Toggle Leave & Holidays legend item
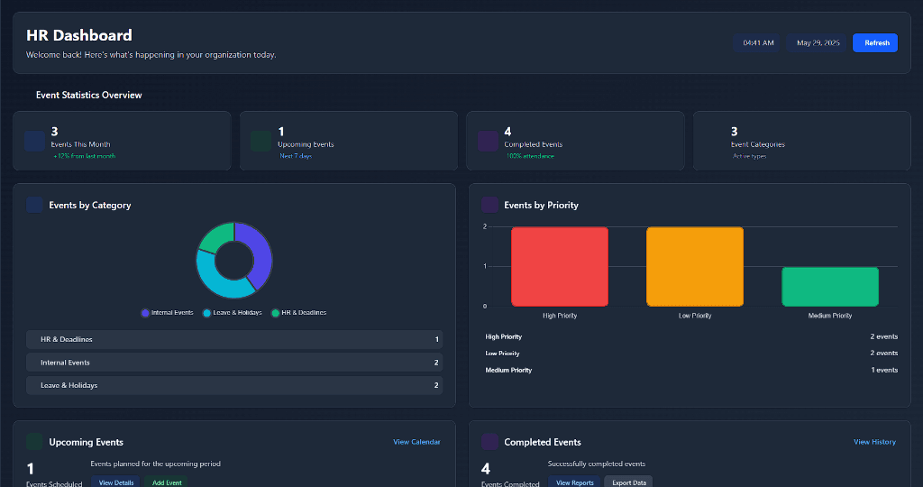 pyautogui.click(x=232, y=313)
